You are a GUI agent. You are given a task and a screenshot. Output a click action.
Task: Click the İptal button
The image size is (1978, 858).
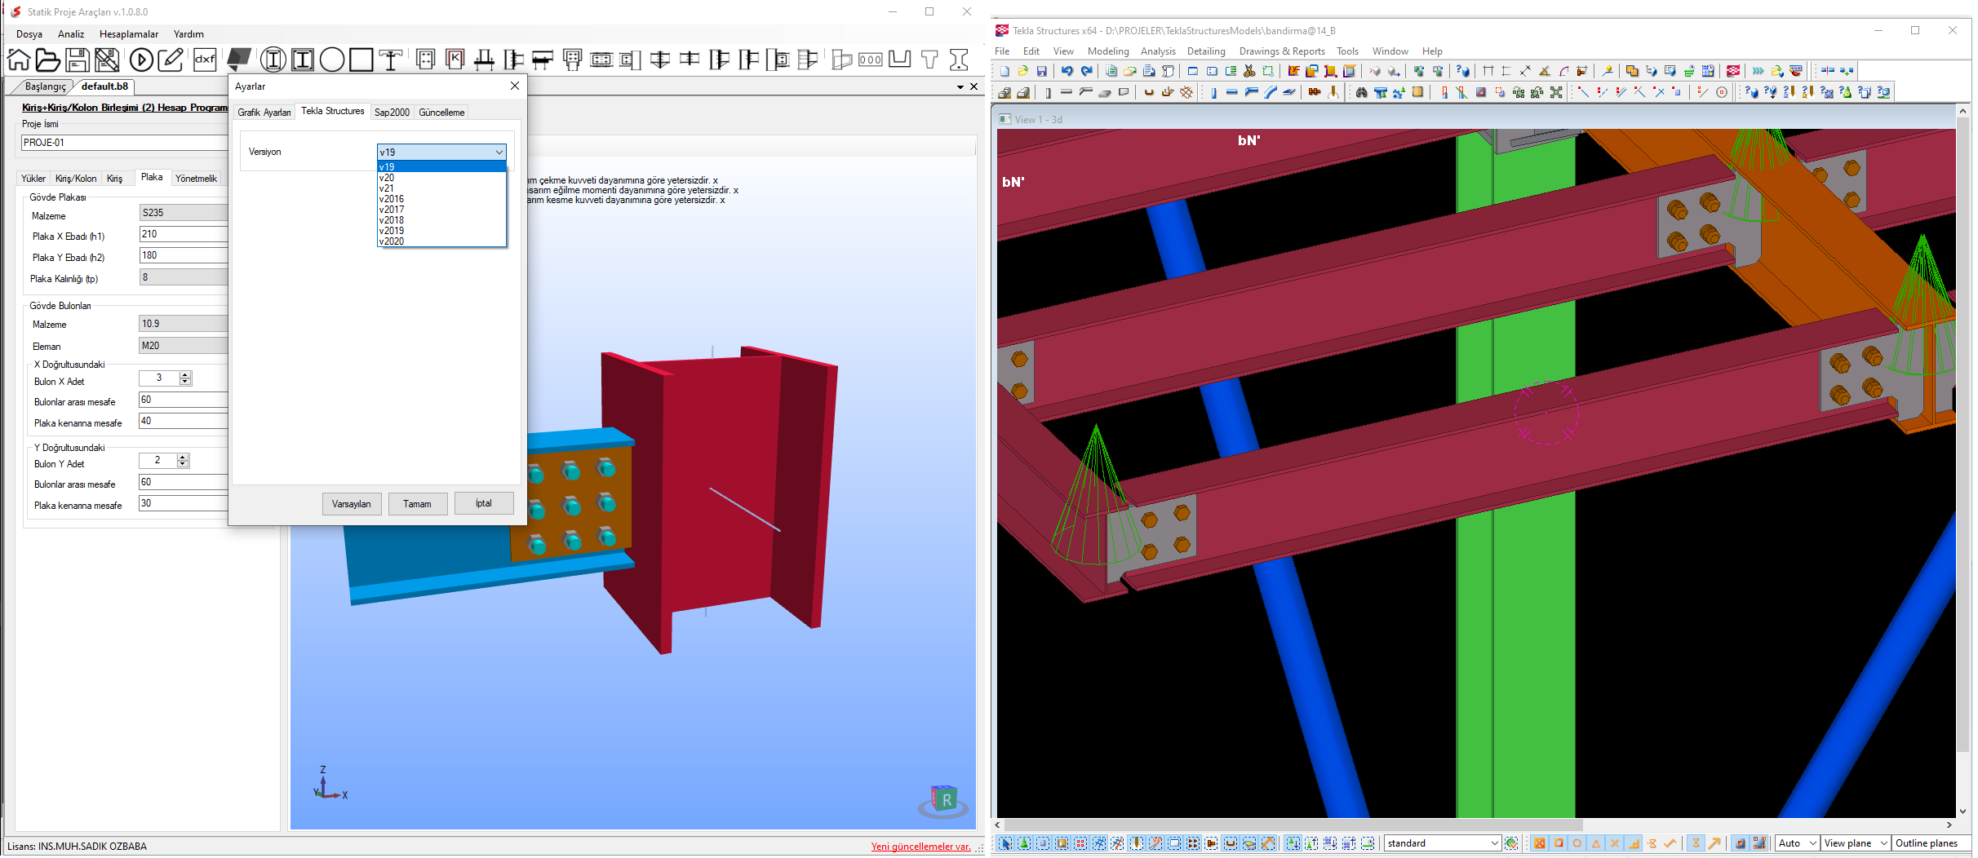click(484, 503)
